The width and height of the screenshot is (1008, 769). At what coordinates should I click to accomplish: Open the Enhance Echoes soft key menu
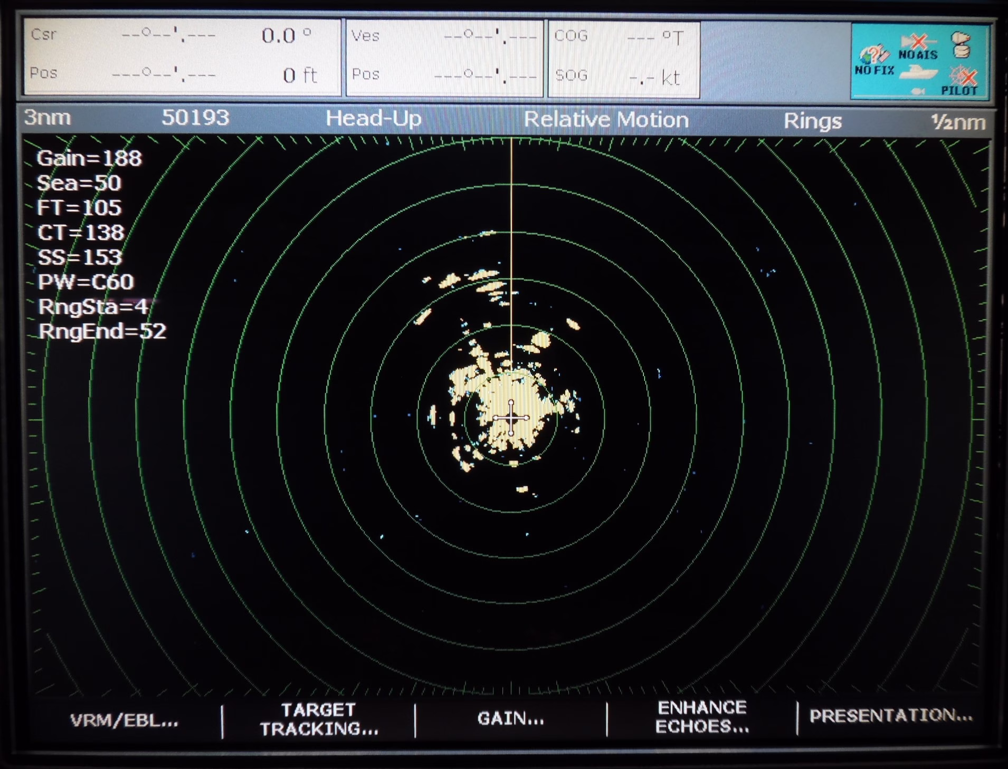click(x=702, y=717)
